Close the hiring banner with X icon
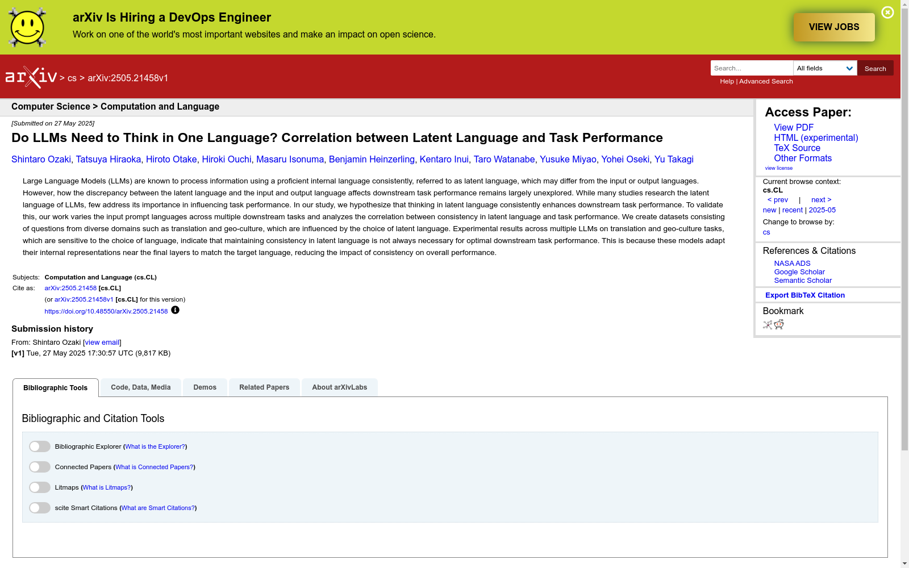Image resolution: width=909 pixels, height=568 pixels. click(x=887, y=12)
